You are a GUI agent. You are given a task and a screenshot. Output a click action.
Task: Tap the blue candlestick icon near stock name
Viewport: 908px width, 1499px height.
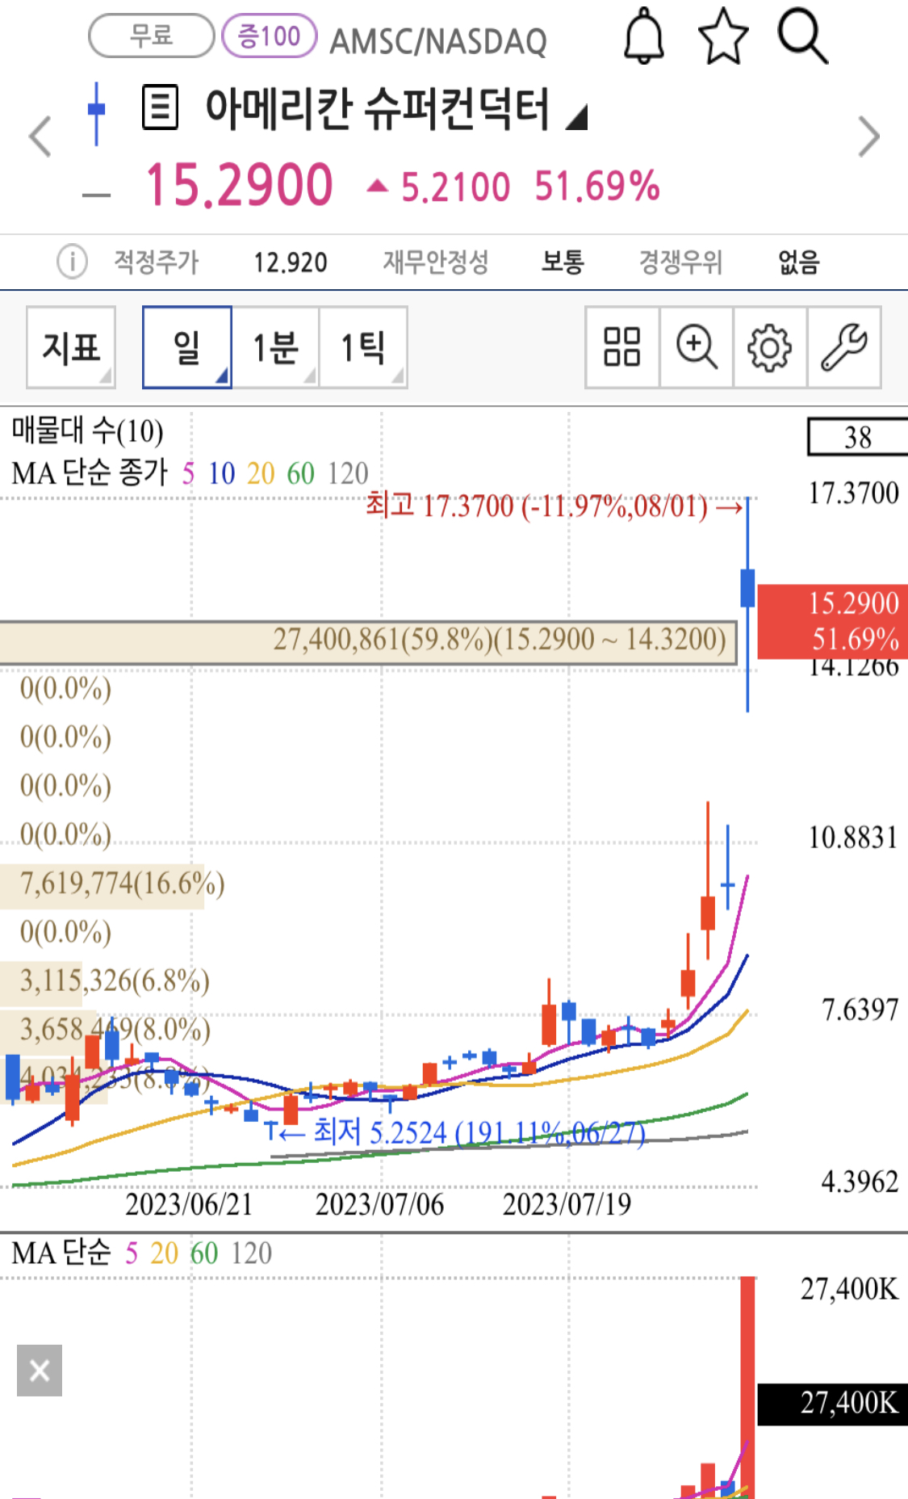click(97, 113)
